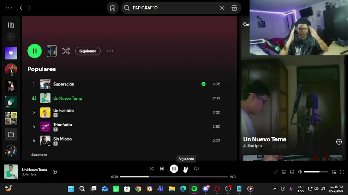
Task: Open Julian Ipia link in the right panel
Action: 252,146
